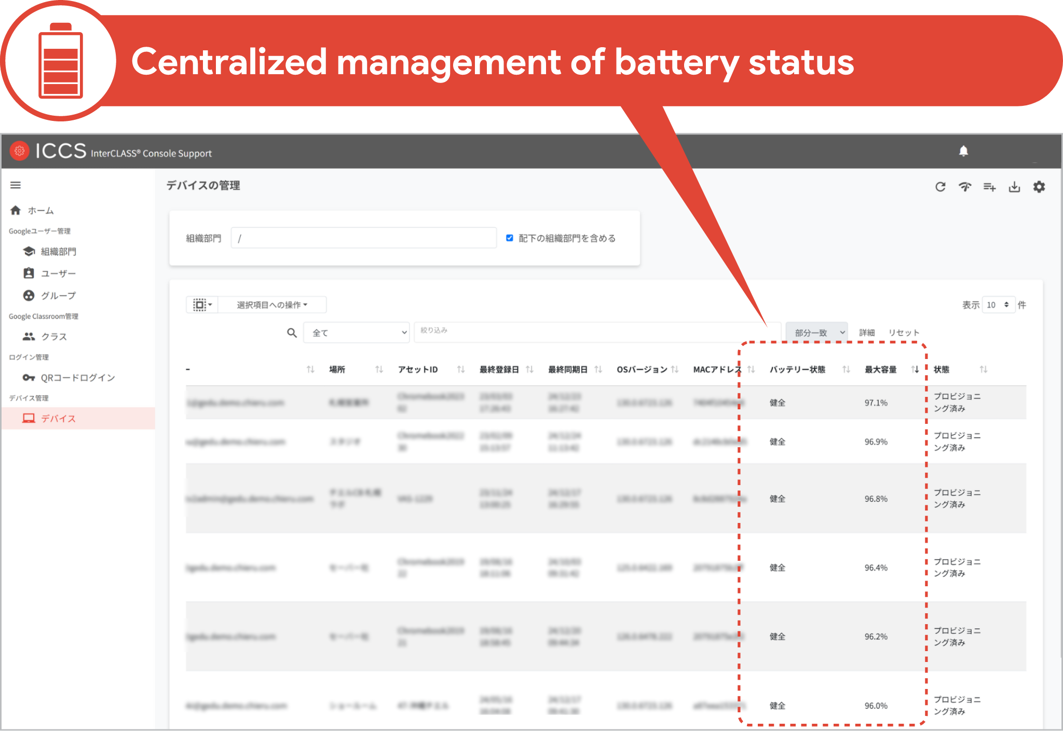Open settings via the gear icon
1063x731 pixels.
[1039, 187]
